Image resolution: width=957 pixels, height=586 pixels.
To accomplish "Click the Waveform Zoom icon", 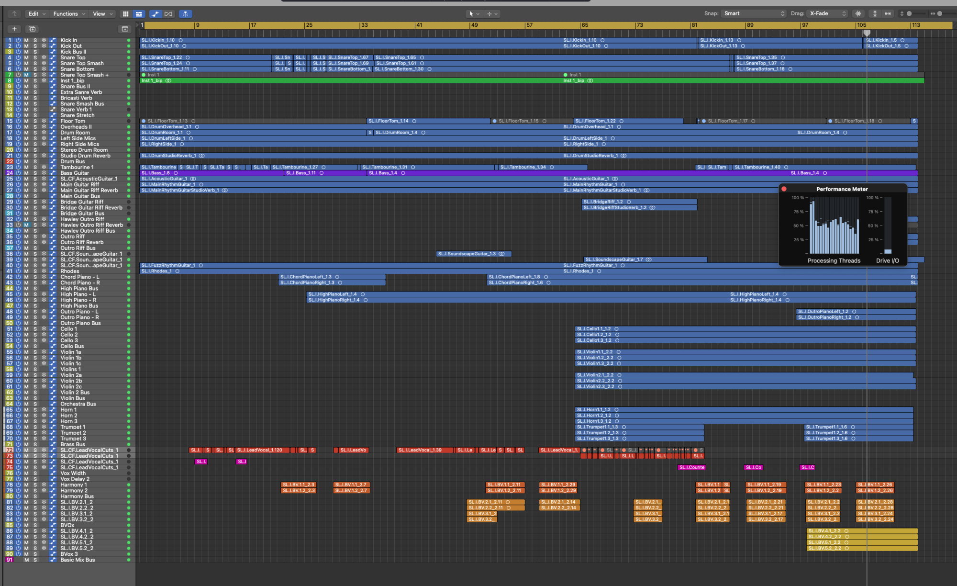I will tap(858, 14).
